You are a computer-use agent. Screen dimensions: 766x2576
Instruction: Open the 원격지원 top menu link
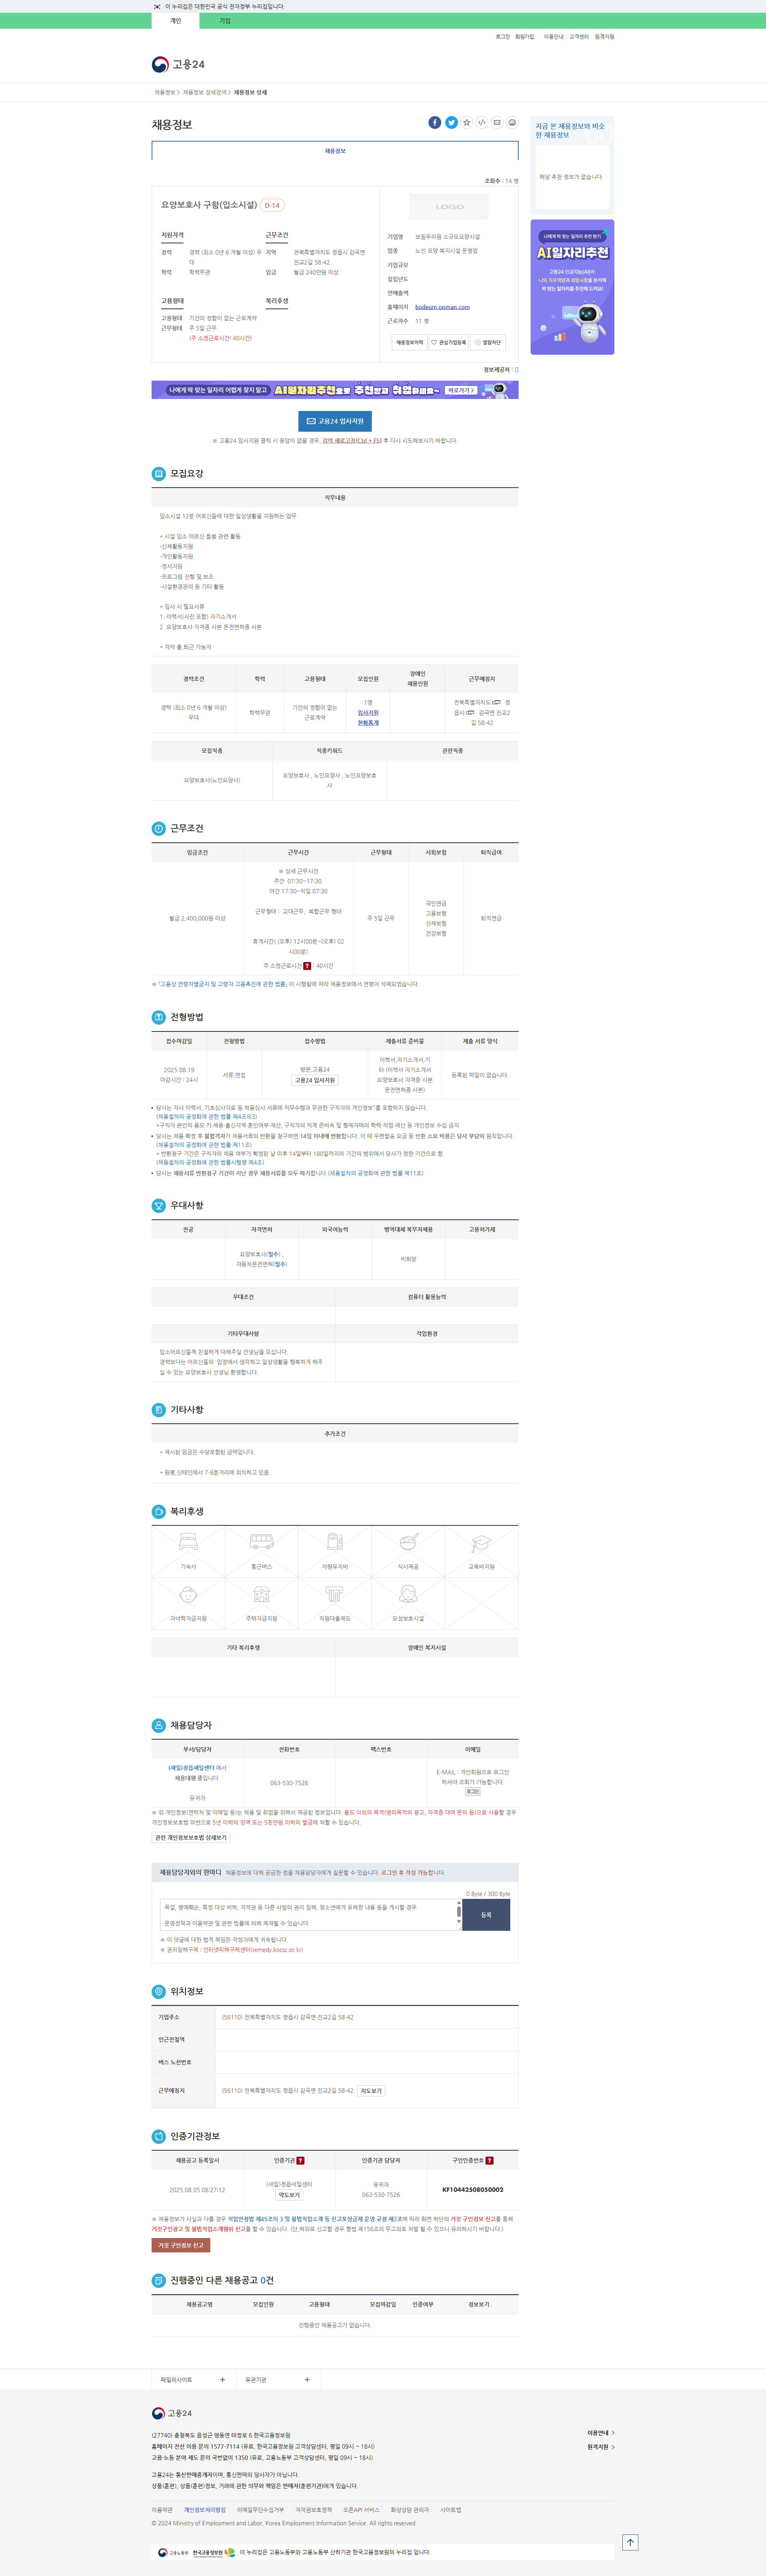605,37
